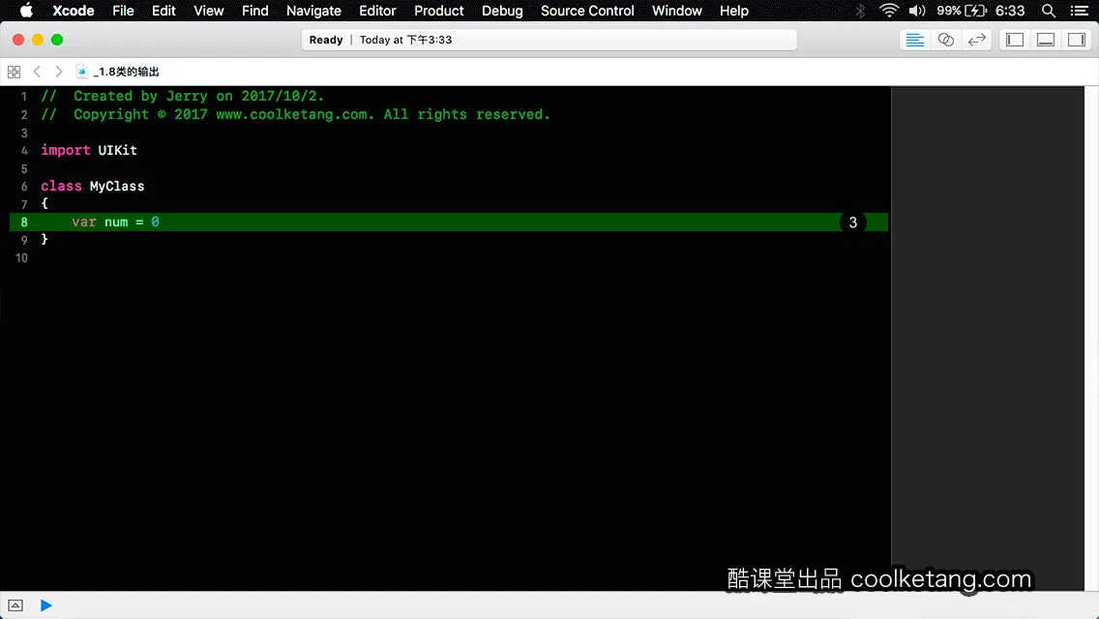Click the playground file icon in breadcrumb
The image size is (1099, 619).
click(82, 72)
